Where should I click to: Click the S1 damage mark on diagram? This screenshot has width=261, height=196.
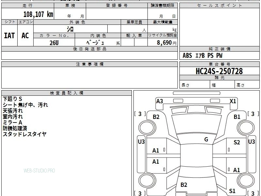click(x=232, y=191)
